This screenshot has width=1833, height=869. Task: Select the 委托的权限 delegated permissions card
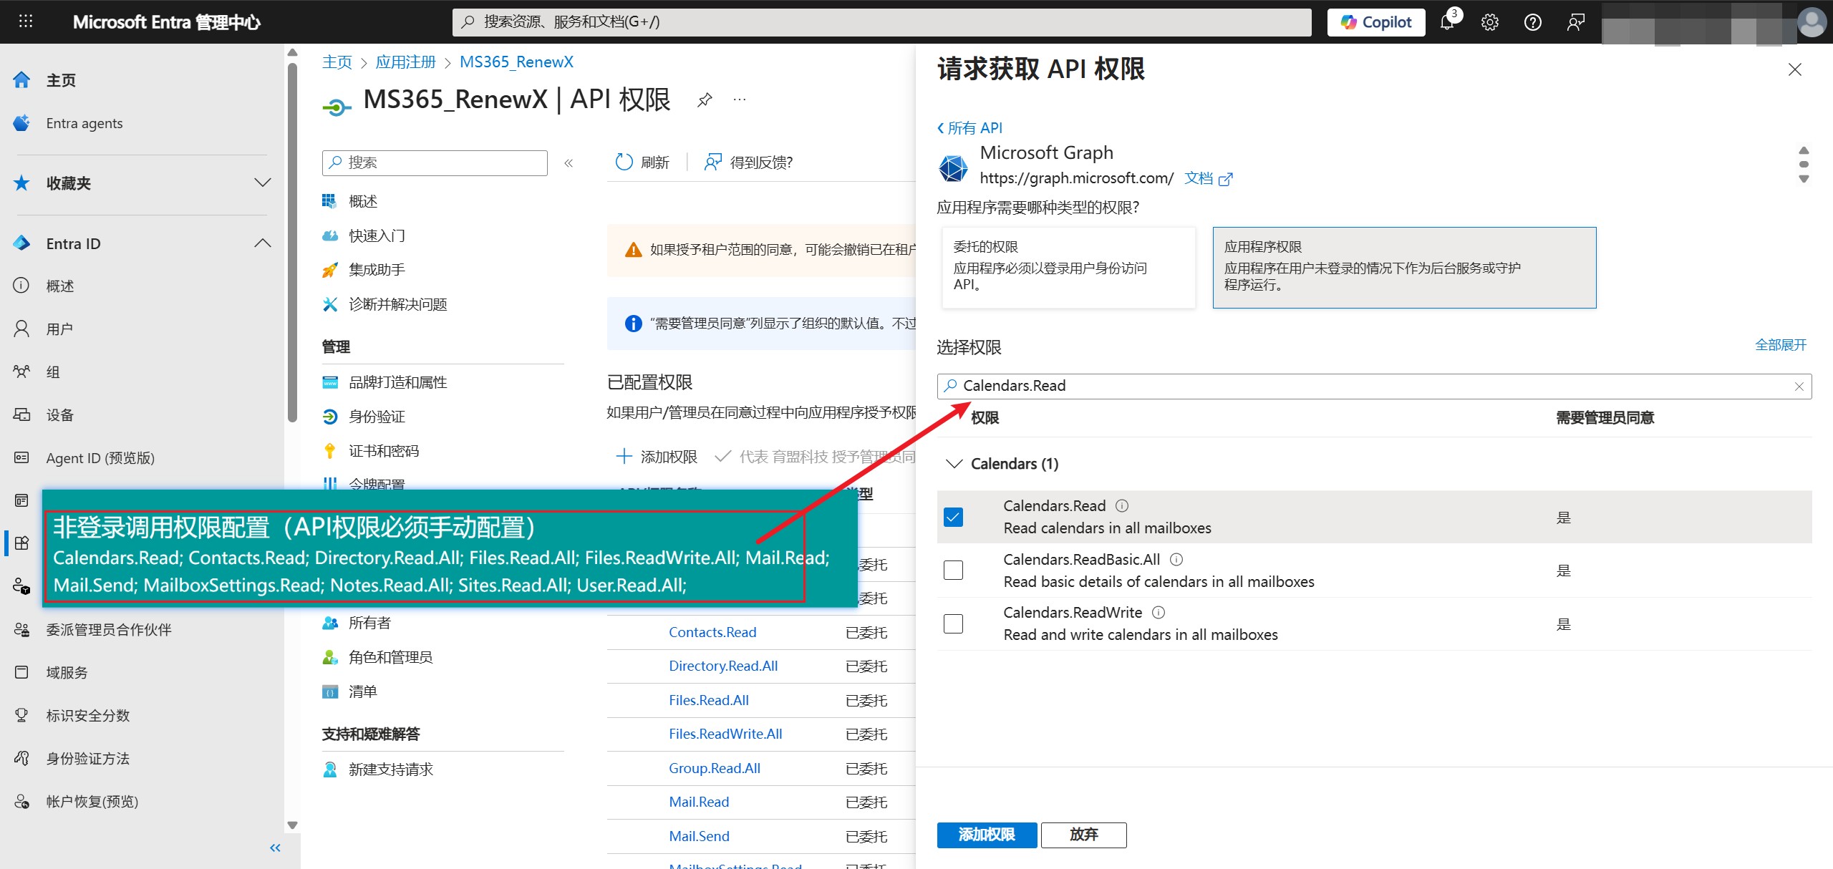[1068, 268]
